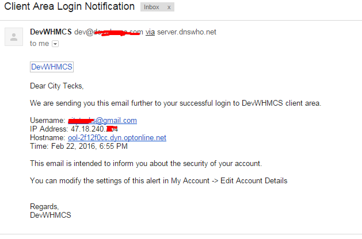Open the gmail.com username link

102,120
